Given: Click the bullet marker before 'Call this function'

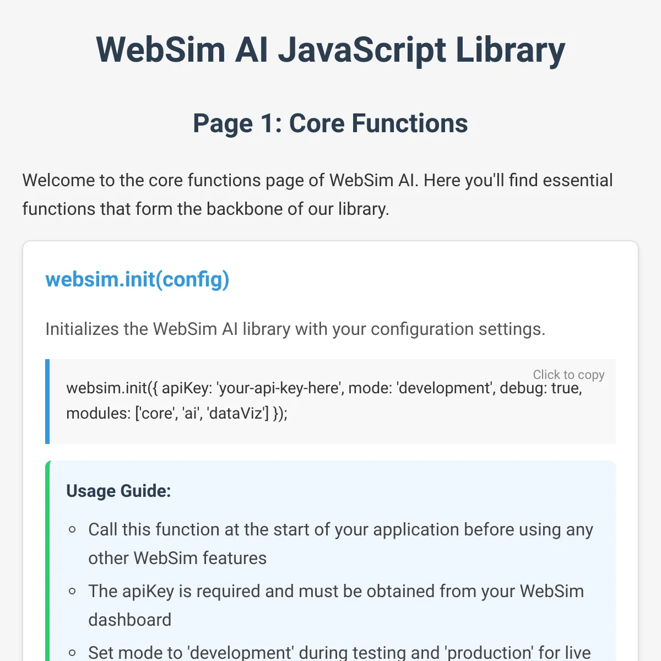Looking at the screenshot, I should (x=72, y=530).
